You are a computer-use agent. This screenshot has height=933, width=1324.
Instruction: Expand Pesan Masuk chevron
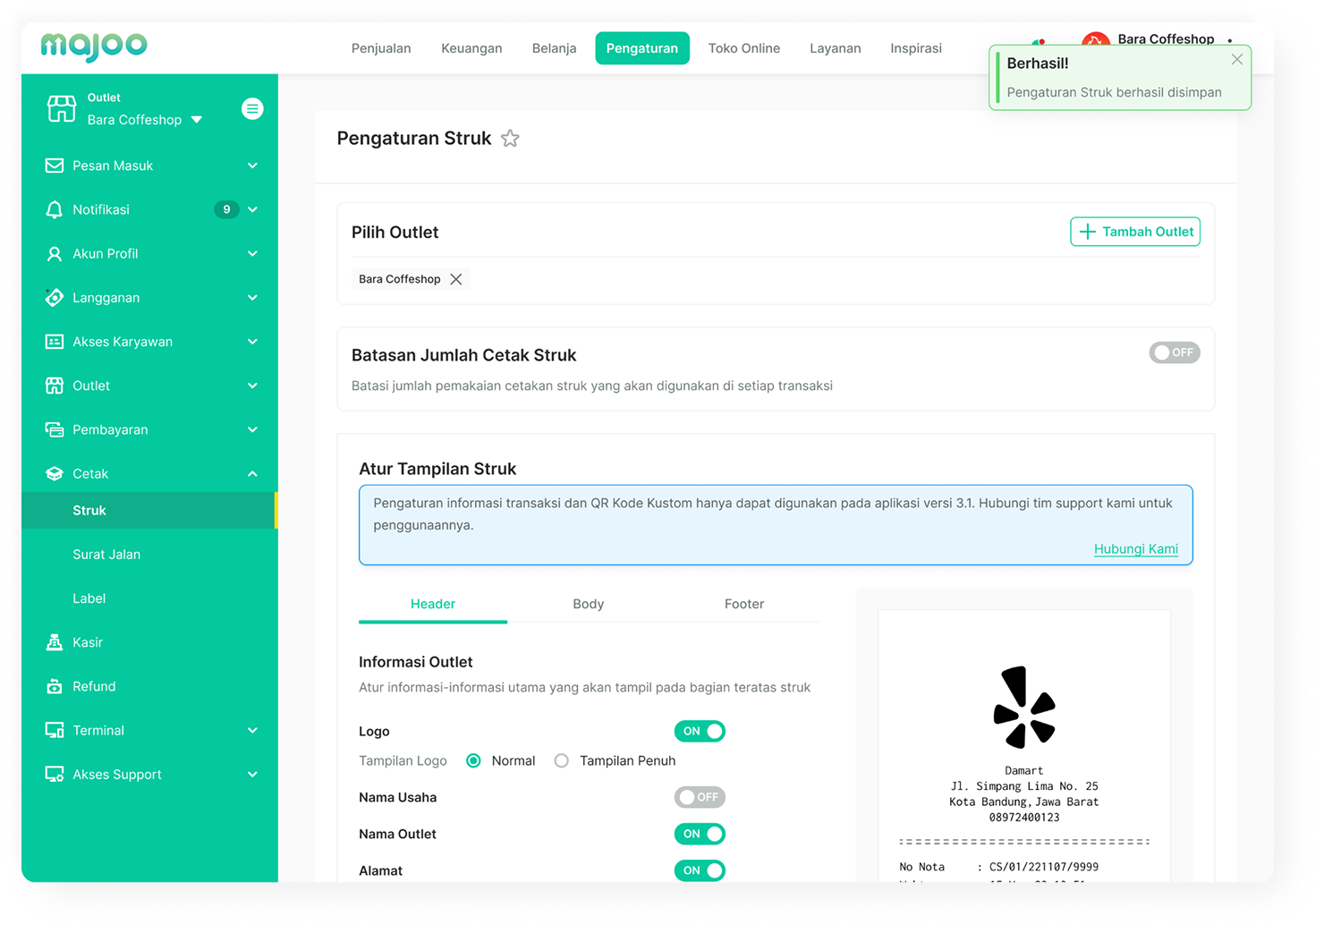coord(252,165)
